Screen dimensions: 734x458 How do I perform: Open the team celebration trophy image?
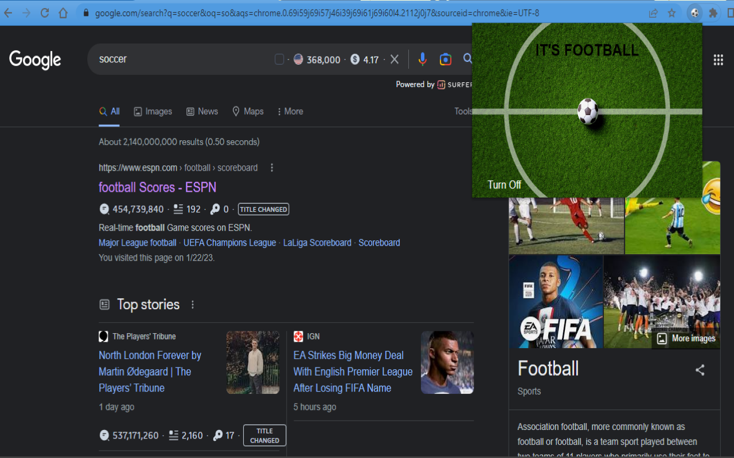click(662, 302)
